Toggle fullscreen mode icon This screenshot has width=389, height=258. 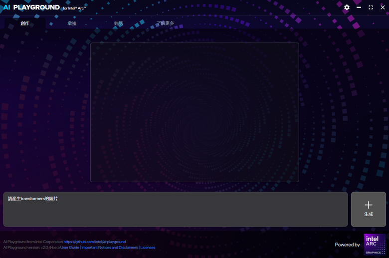click(371, 7)
